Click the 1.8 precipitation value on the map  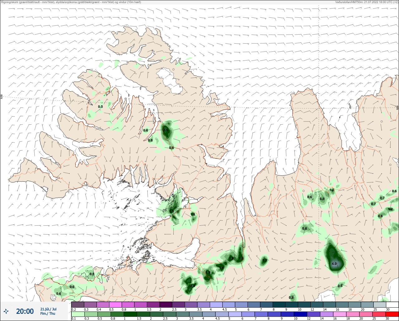click(231, 258)
